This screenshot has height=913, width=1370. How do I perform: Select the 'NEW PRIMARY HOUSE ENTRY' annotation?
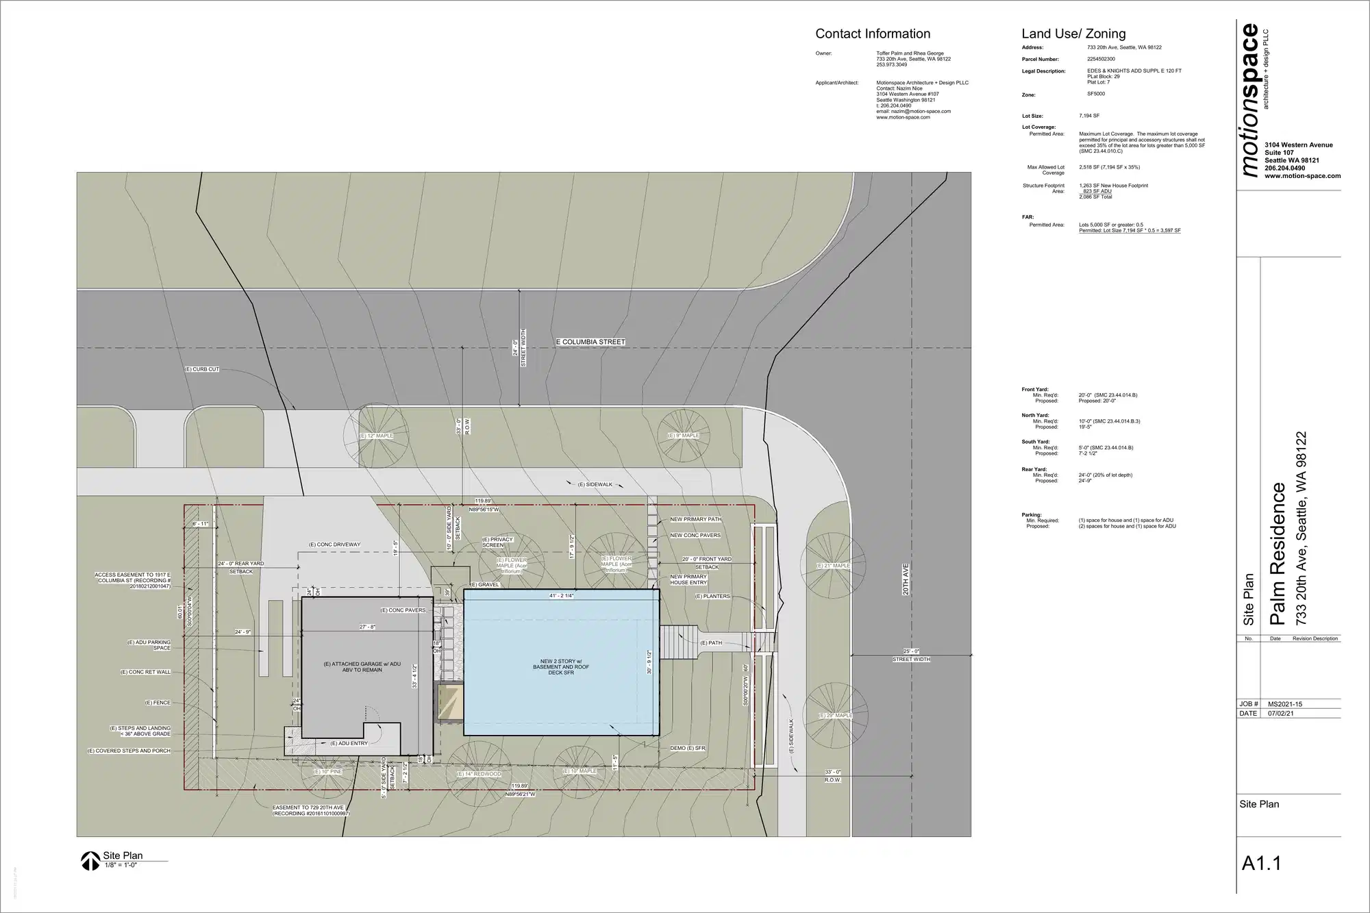point(688,579)
